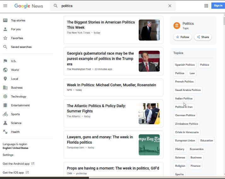Open the hamburger main menu
The height and width of the screenshot is (179, 225).
(x=5, y=6)
